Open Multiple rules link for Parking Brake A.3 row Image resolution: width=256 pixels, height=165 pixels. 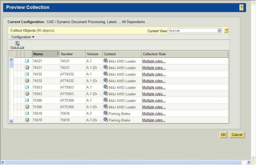(x=154, y=113)
